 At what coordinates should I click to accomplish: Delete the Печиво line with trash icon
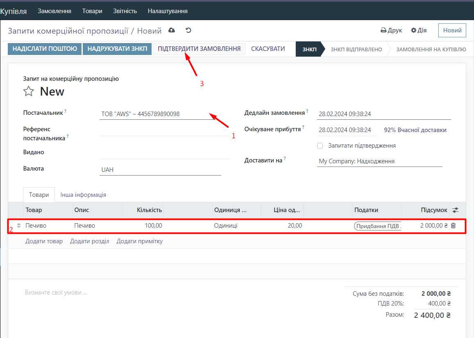coord(453,226)
